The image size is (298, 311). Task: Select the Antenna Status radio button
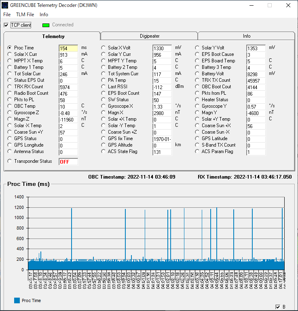9,151
